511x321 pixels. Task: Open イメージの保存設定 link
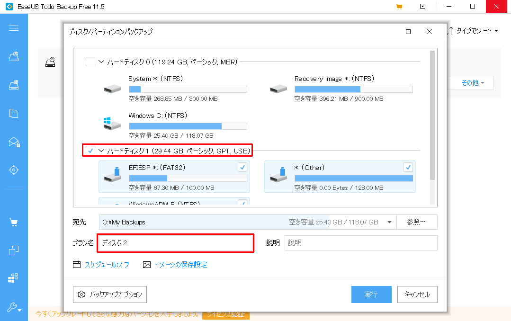coord(181,265)
